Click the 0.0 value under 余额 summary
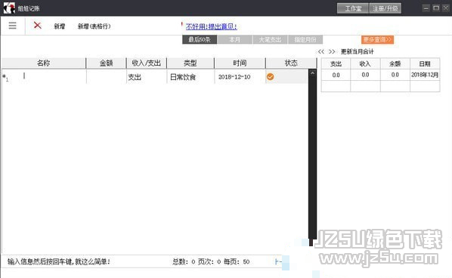Screen dimensions: 452x278 tap(395, 75)
